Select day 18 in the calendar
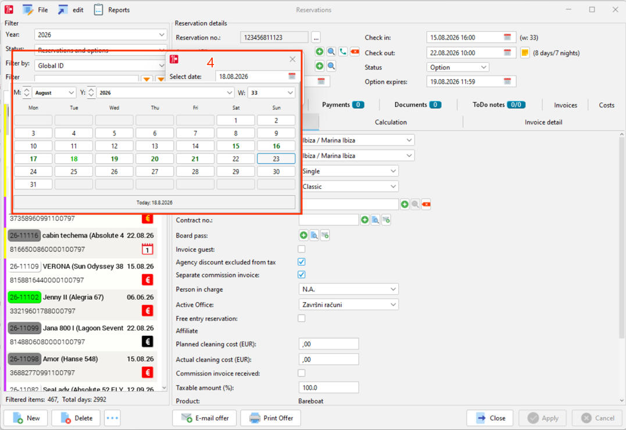The height and width of the screenshot is (430, 626). click(74, 159)
